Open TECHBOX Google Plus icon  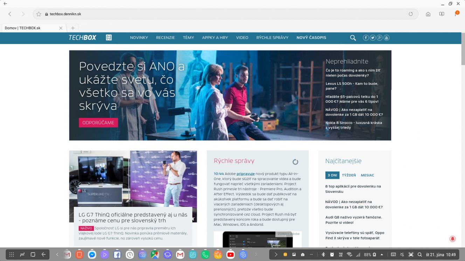380,38
